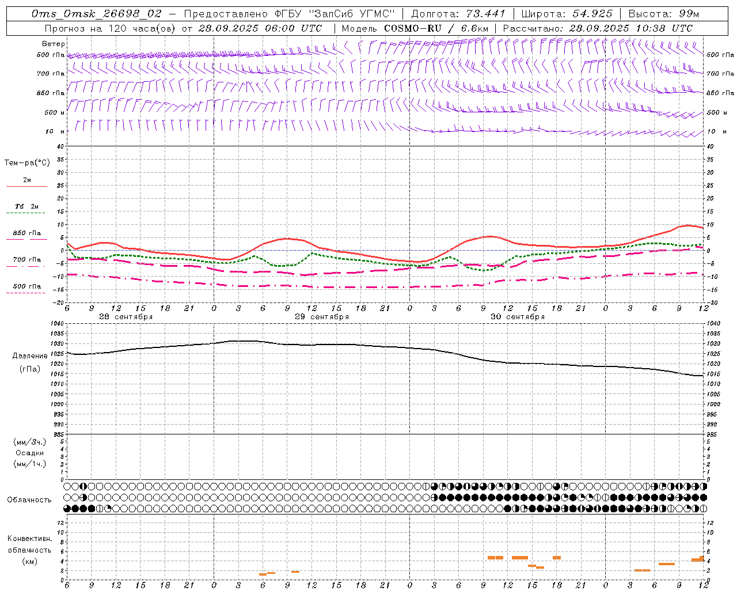The height and width of the screenshot is (590, 737).
Task: Click the 'Td 2м' dew point legend label
Action: point(26,206)
